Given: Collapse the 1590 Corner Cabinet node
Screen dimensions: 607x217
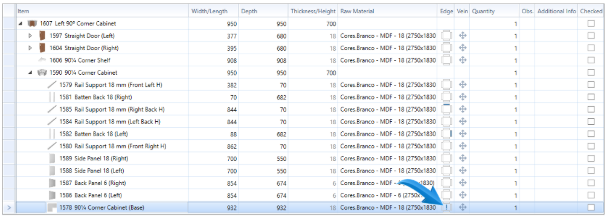Looking at the screenshot, I should tap(31, 73).
